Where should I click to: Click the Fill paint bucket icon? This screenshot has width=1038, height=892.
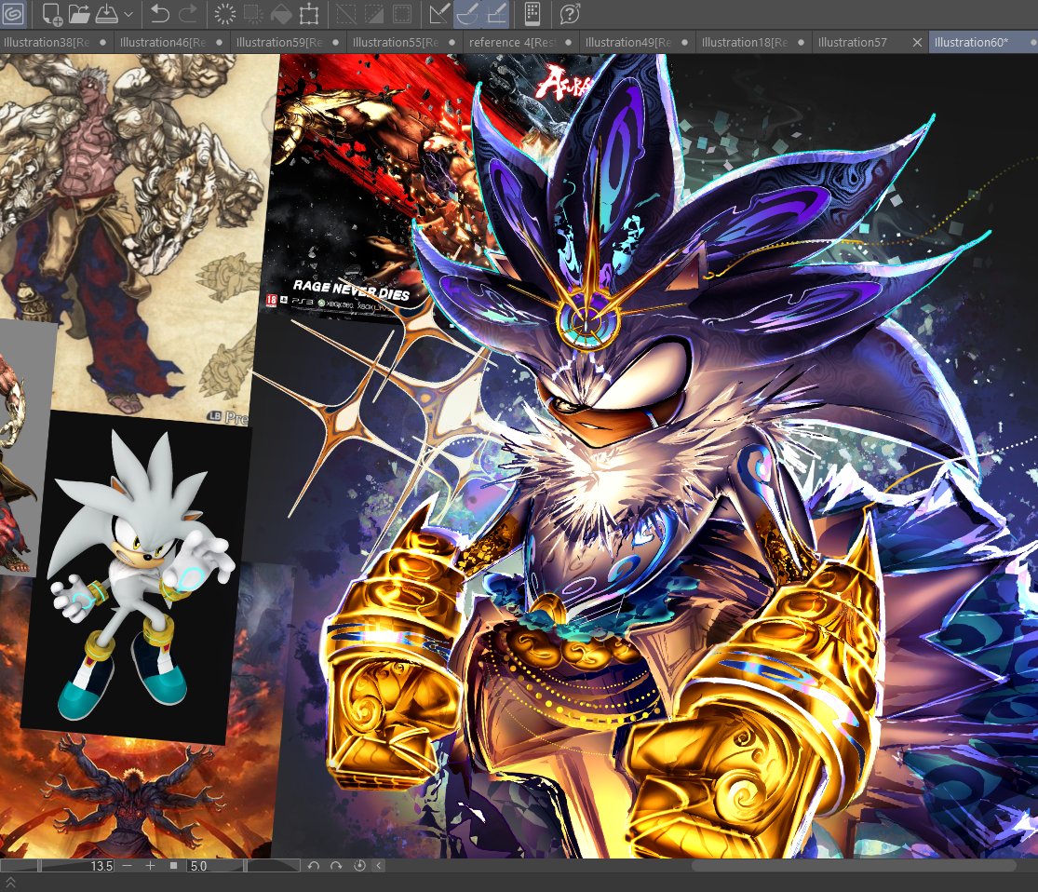[x=281, y=13]
